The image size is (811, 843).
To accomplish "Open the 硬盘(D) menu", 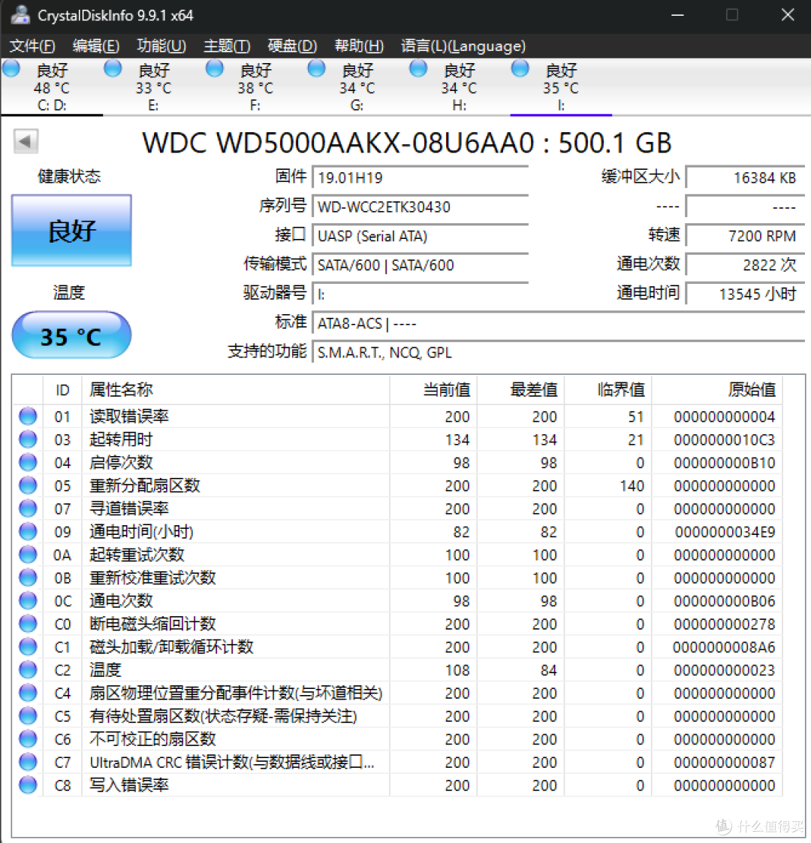I will [292, 47].
